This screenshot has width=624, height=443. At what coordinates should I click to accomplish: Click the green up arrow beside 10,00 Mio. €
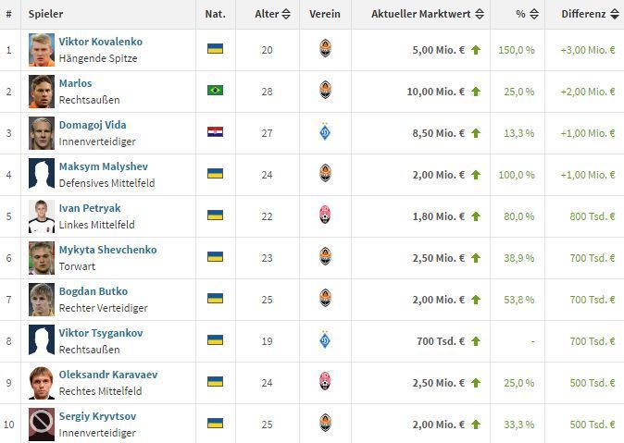(476, 92)
